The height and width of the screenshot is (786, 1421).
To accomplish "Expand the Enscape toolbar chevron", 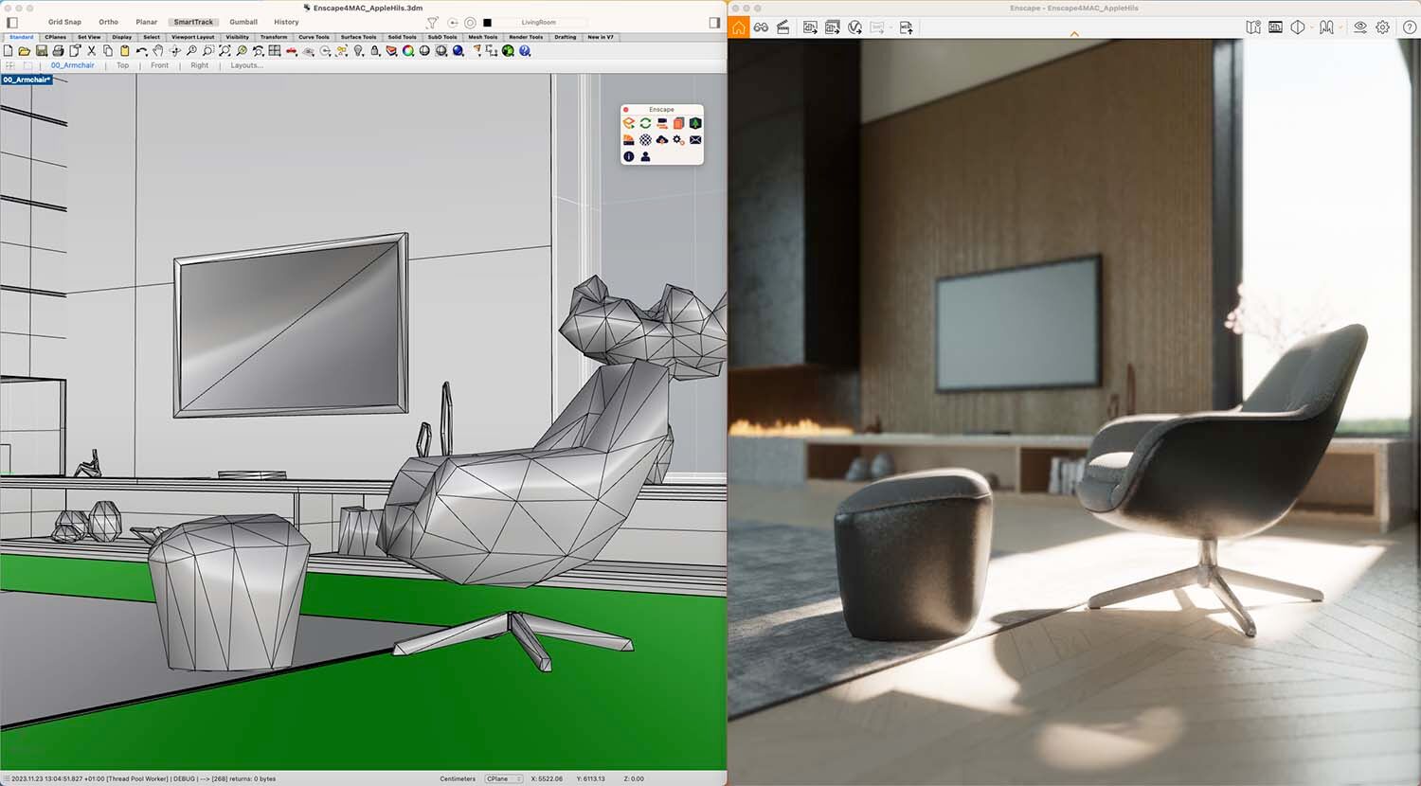I will pos(1074,34).
